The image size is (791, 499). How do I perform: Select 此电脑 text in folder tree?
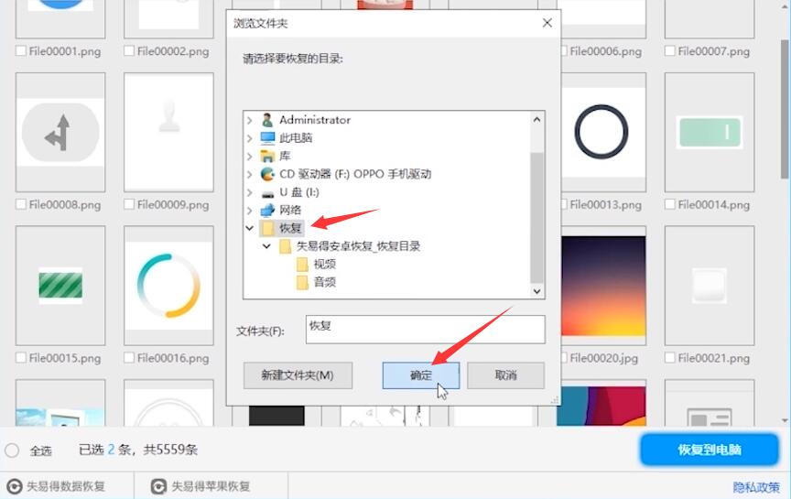tap(296, 137)
